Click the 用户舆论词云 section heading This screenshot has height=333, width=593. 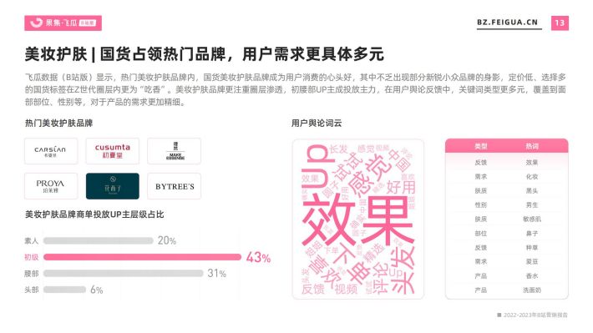317,124
